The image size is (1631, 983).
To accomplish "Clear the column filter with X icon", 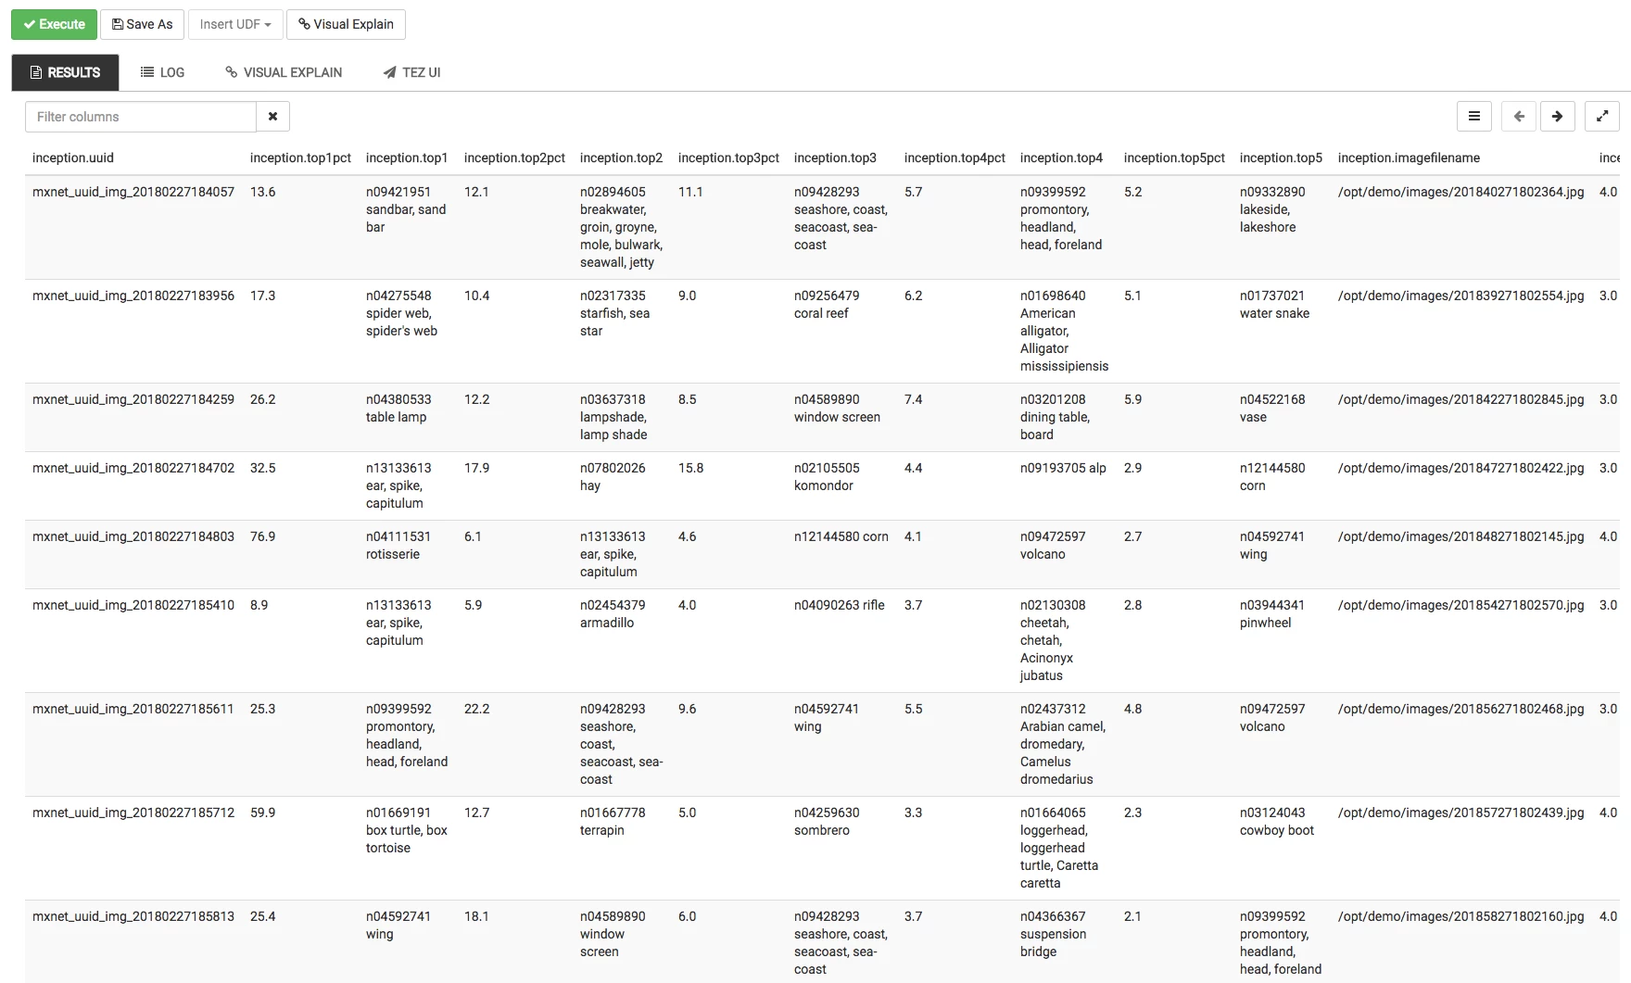I will pos(273,117).
